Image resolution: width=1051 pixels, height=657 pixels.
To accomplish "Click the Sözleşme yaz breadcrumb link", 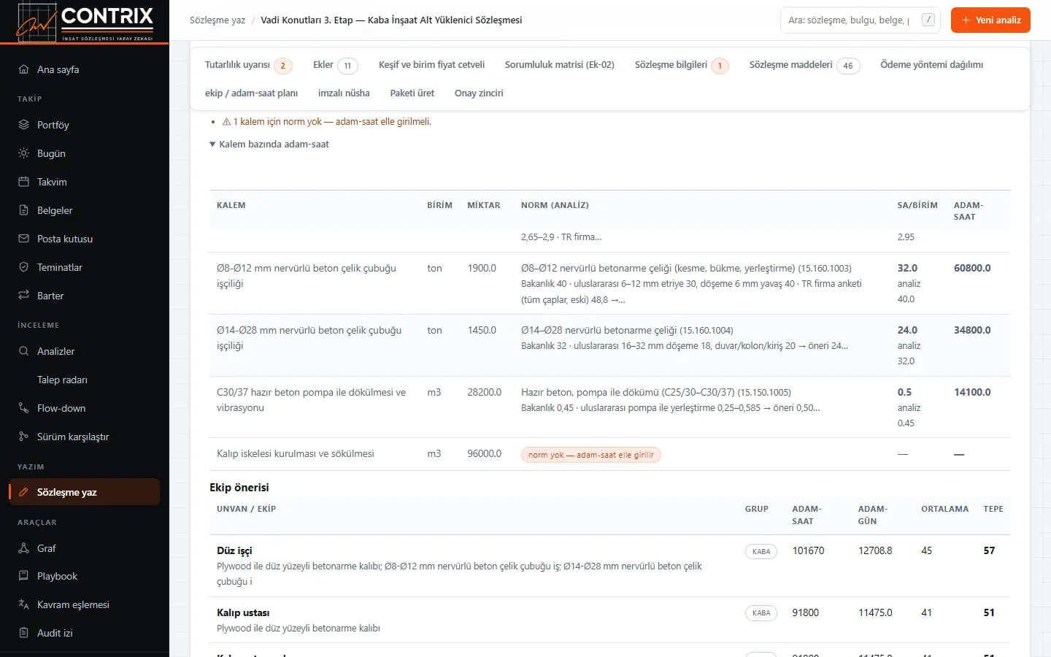I will click(217, 20).
